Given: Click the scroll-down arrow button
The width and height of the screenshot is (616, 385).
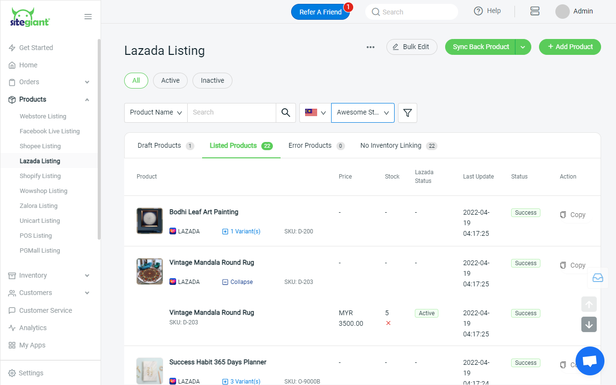Looking at the screenshot, I should click(589, 324).
